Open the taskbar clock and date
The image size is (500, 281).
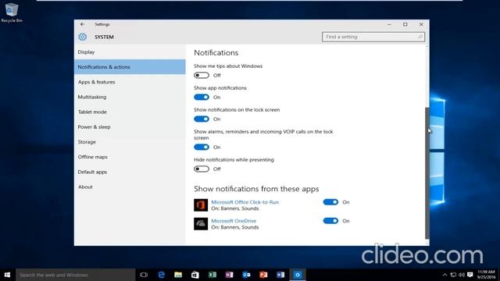coord(486,275)
